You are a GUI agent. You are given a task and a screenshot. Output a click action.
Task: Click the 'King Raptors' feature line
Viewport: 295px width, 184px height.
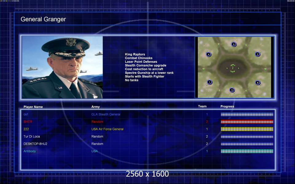135,54
